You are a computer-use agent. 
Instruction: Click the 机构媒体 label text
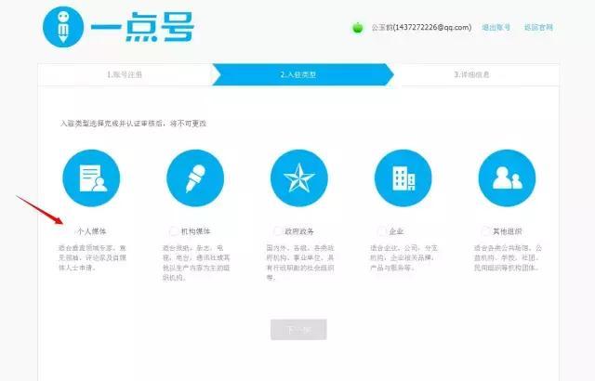pos(196,231)
